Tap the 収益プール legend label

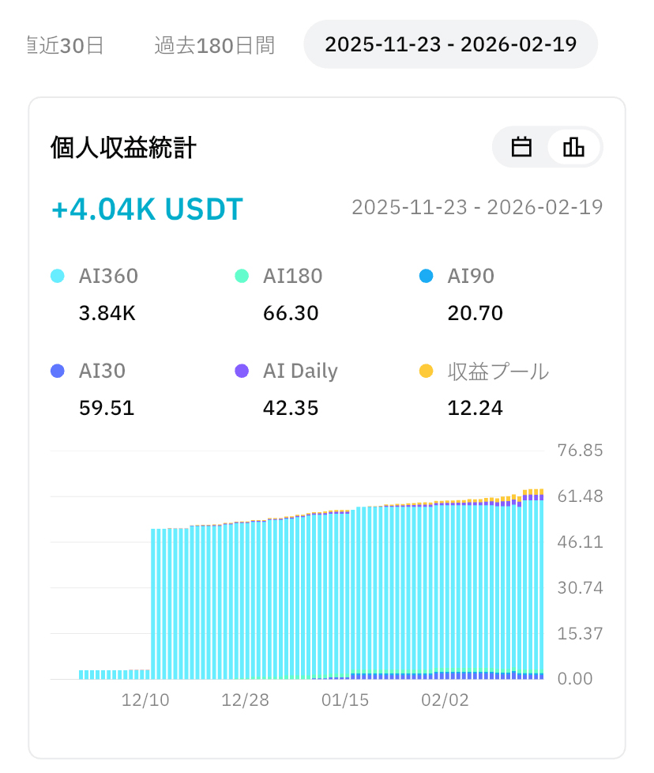coord(498,371)
